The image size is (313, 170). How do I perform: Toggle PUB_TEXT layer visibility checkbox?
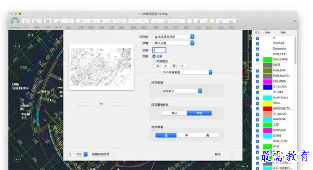258,54
